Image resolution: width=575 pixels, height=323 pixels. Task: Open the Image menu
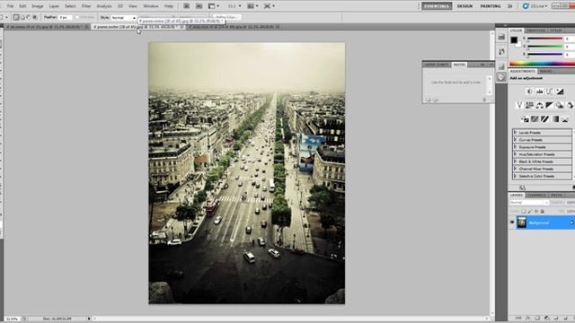[x=38, y=6]
